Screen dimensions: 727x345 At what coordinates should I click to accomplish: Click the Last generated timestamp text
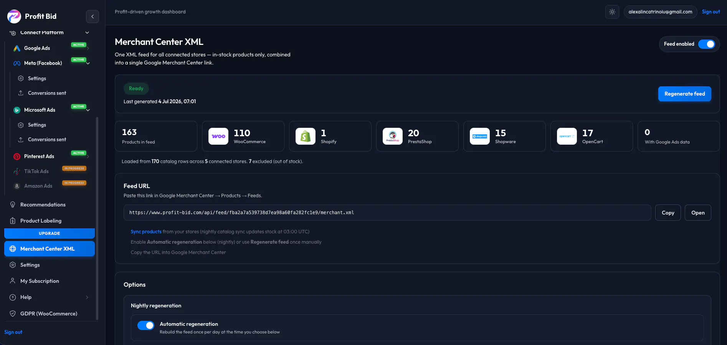click(160, 102)
